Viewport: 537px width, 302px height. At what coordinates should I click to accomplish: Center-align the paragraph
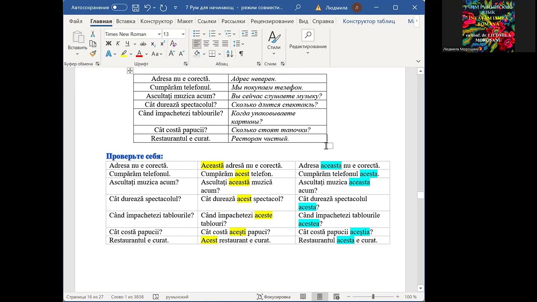206,44
